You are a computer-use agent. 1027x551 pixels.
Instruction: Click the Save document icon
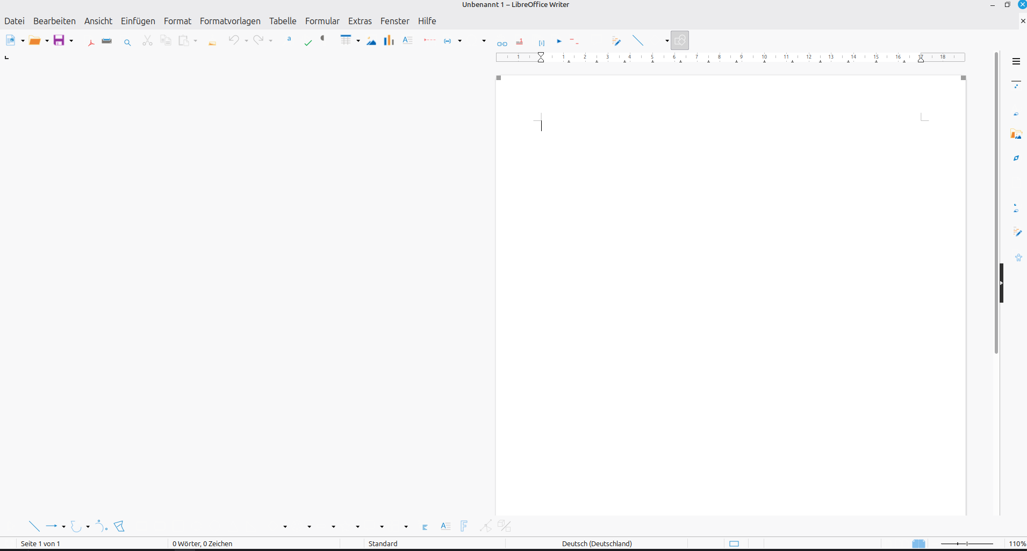pyautogui.click(x=59, y=40)
